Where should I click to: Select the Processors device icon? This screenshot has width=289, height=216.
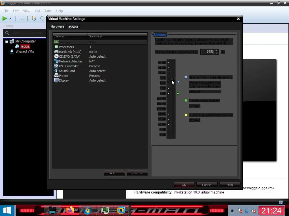56,47
